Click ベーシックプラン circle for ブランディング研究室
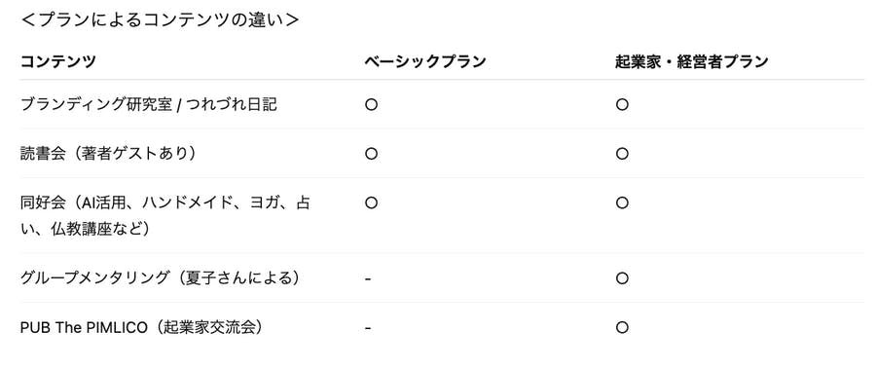This screenshot has height=368, width=876. 371,104
